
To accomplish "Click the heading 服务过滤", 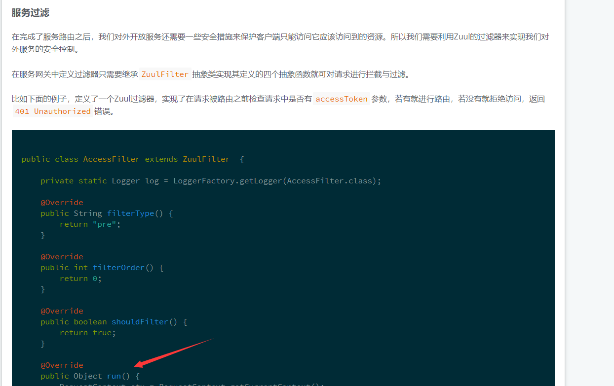I will click(x=31, y=13).
